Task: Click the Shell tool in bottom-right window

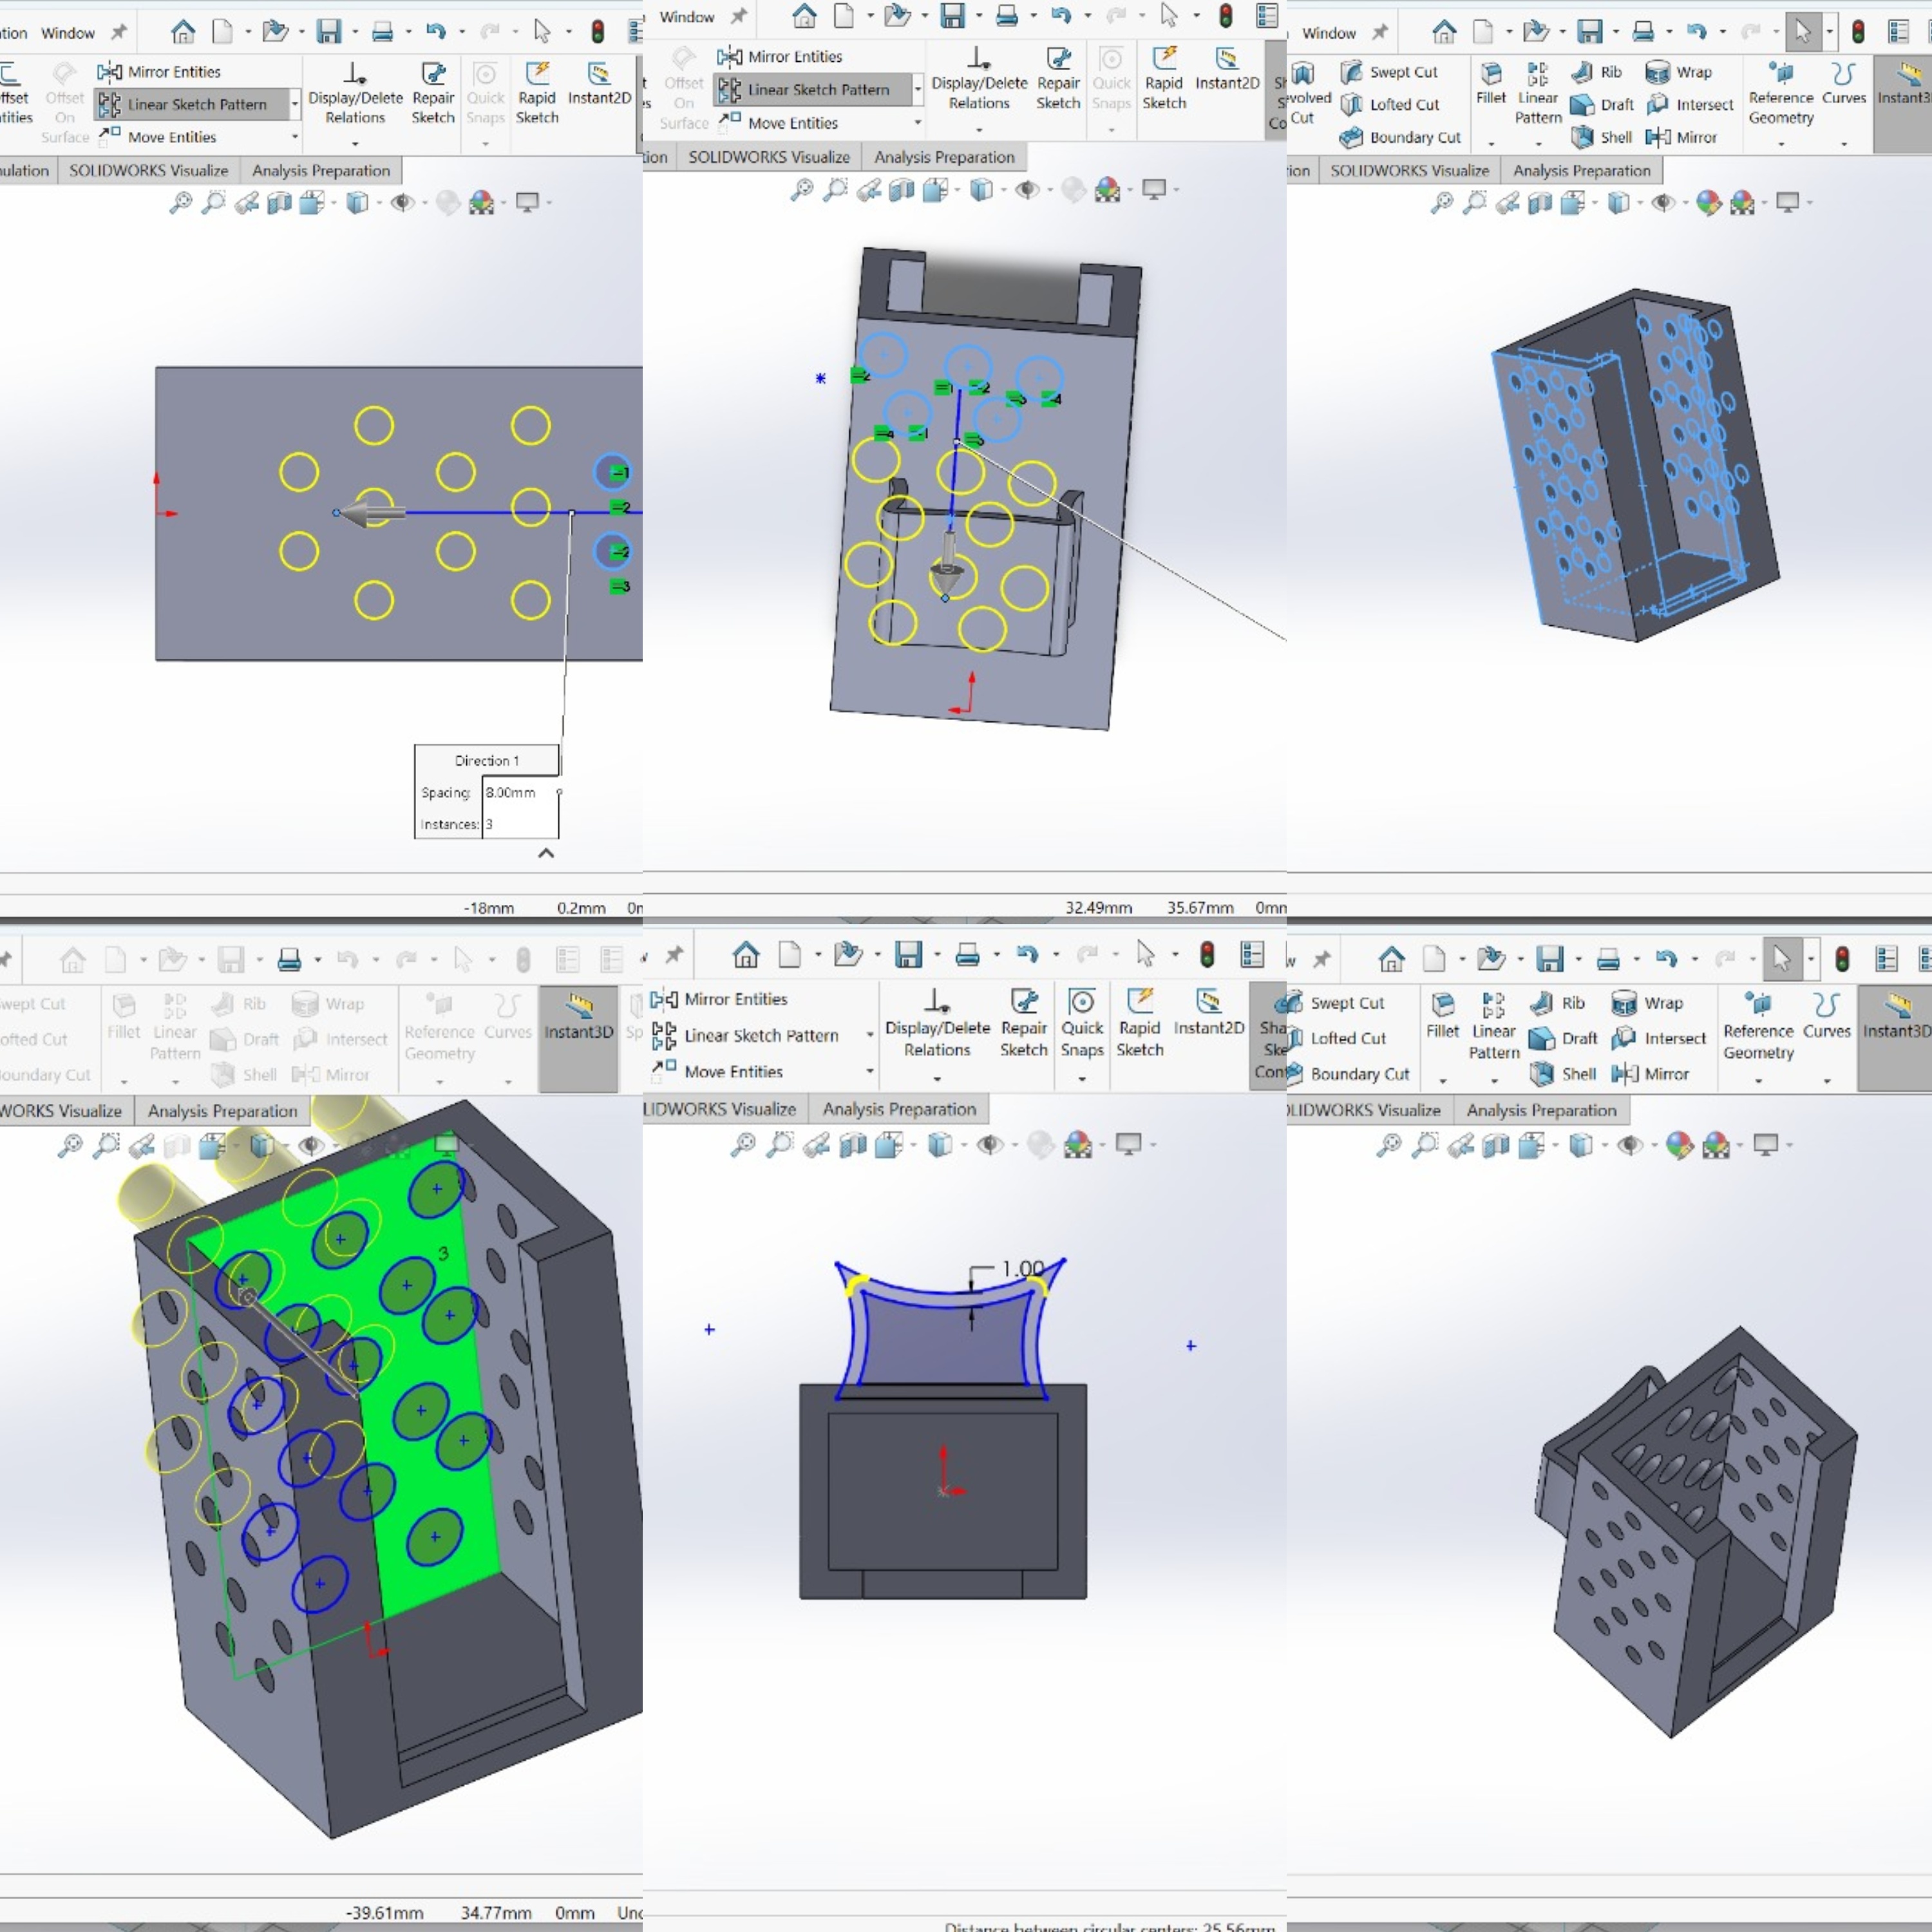Action: click(1563, 1074)
